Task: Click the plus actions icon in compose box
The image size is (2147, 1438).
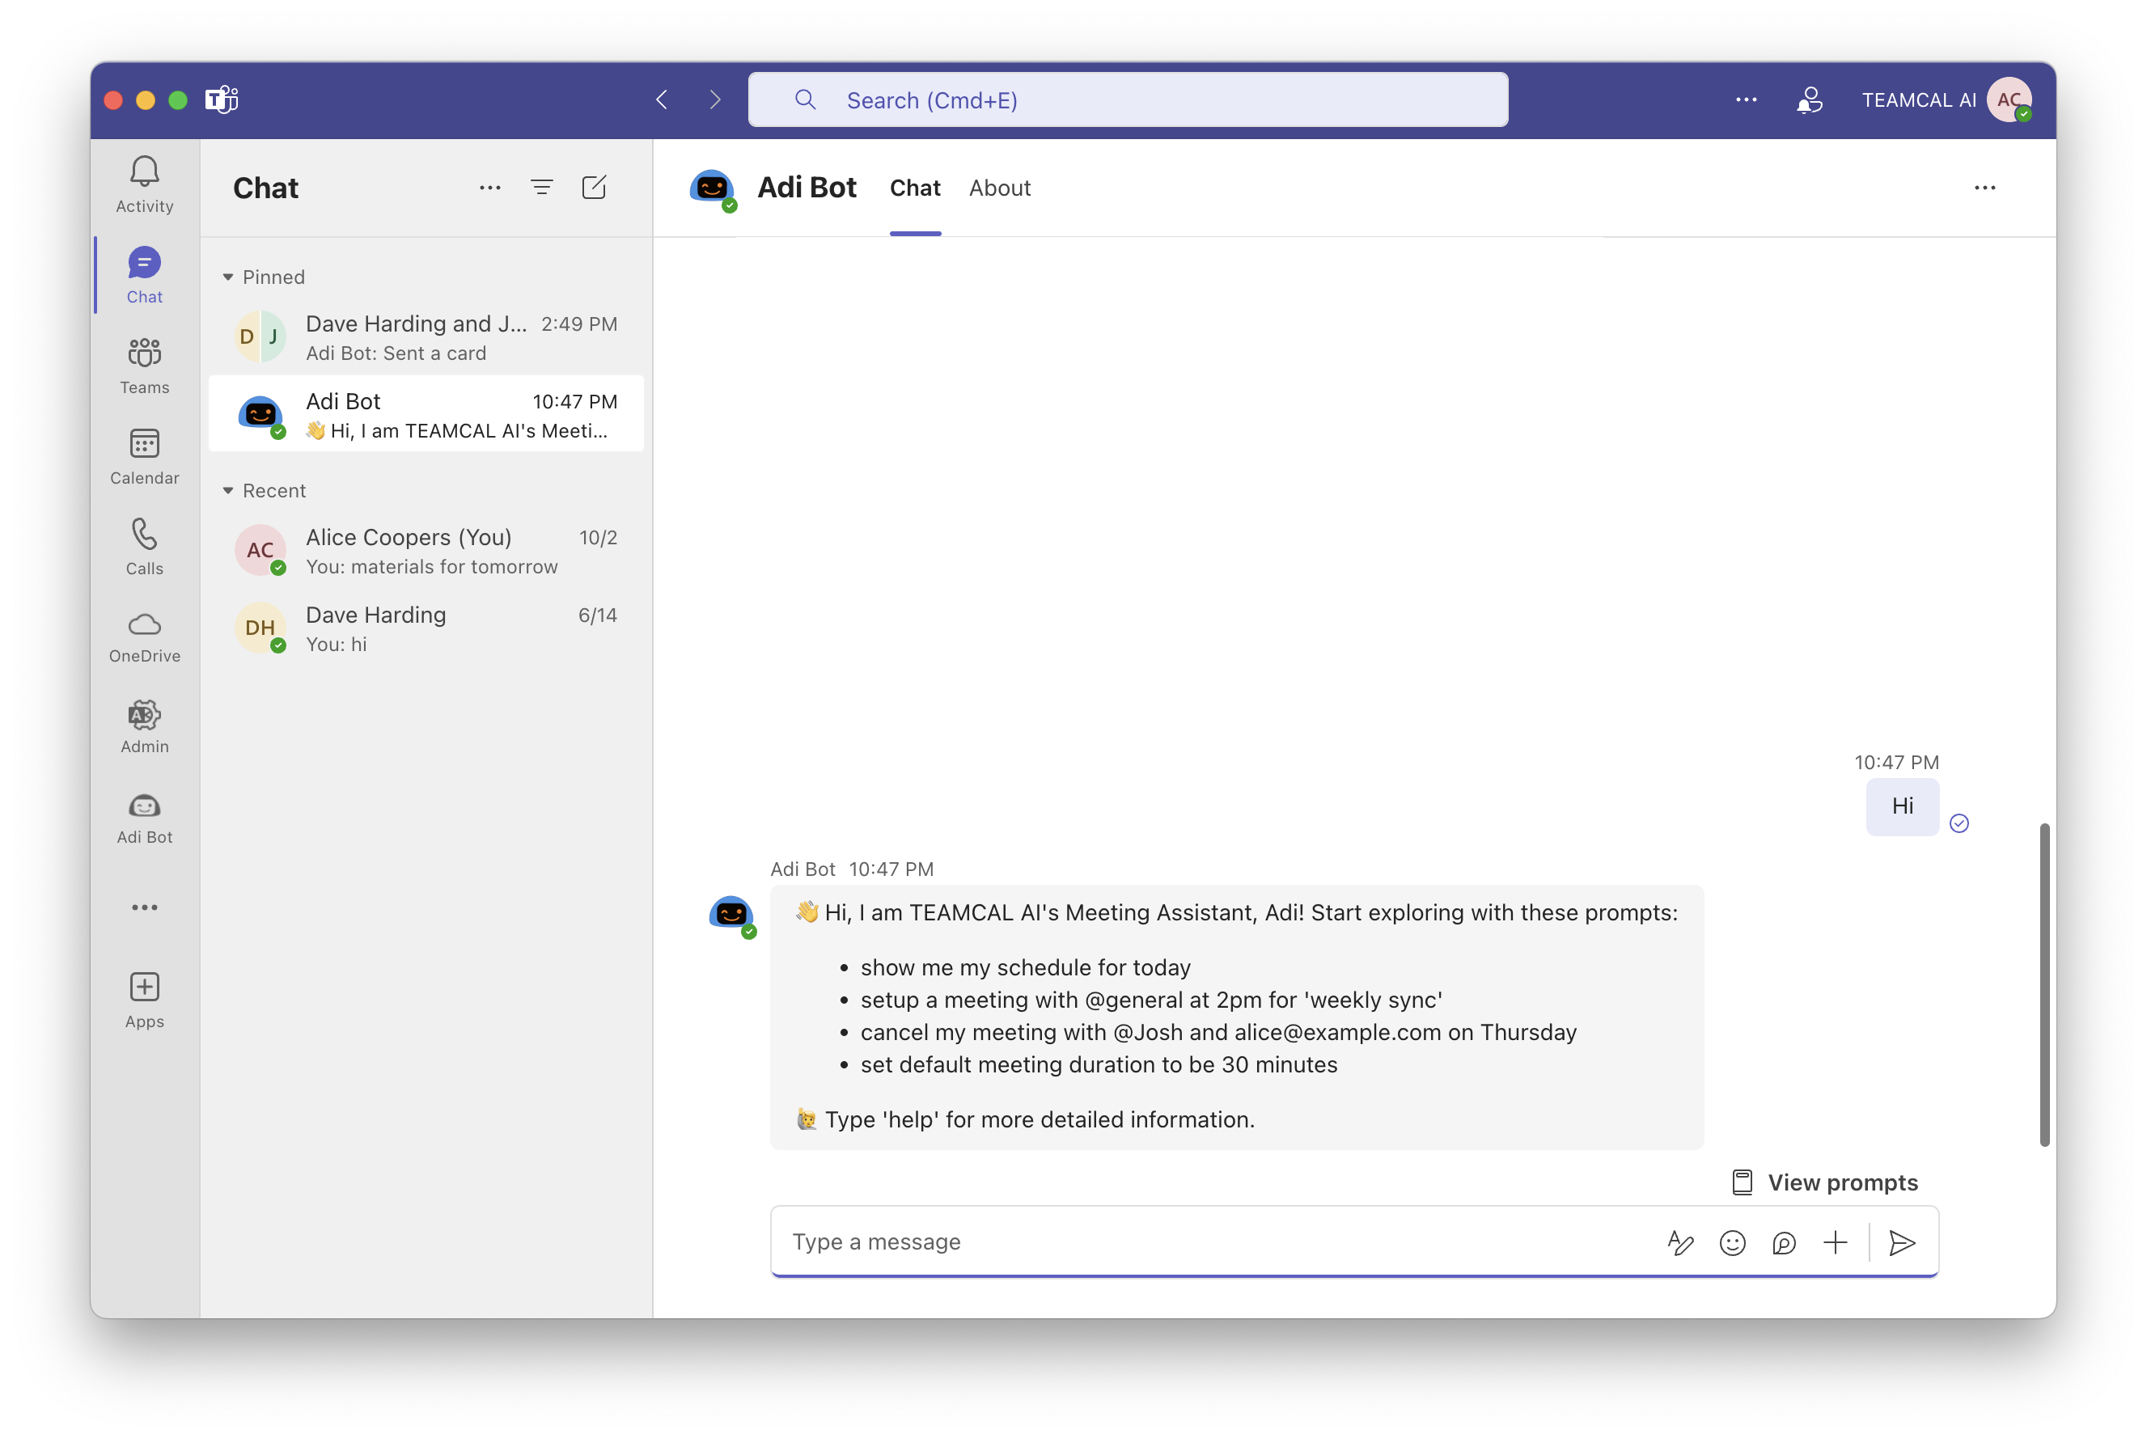Action: point(1836,1242)
